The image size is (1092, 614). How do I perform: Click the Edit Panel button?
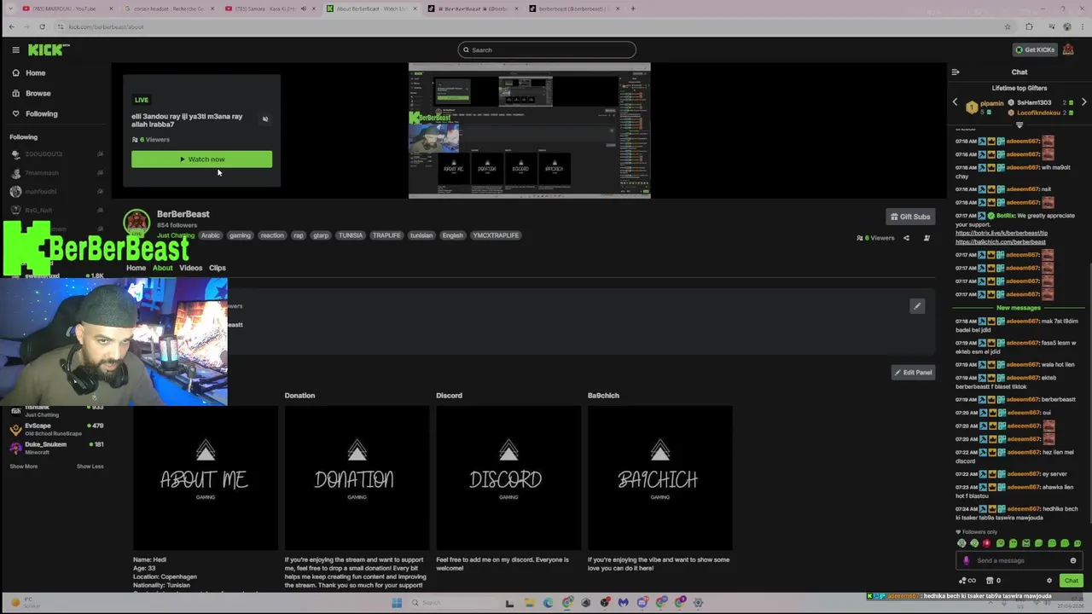[913, 373]
